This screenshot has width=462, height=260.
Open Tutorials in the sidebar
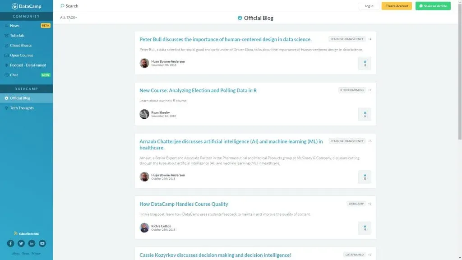pos(17,36)
